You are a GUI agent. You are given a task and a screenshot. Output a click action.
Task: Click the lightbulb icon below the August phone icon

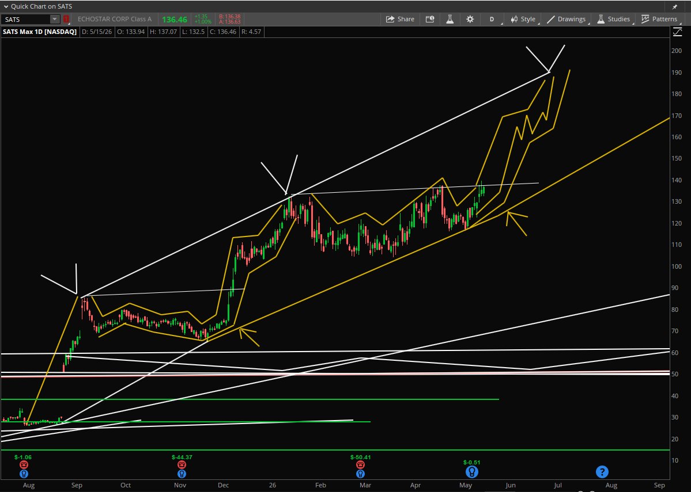(24, 474)
